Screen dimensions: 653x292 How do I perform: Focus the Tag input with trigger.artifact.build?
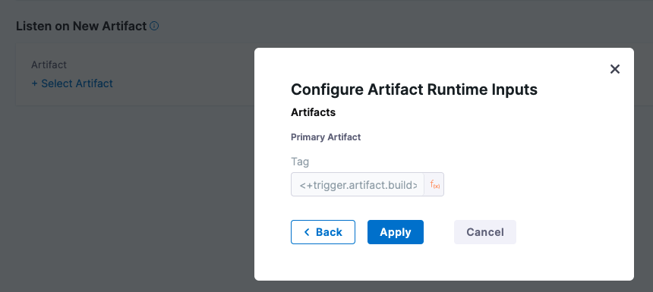(x=358, y=184)
